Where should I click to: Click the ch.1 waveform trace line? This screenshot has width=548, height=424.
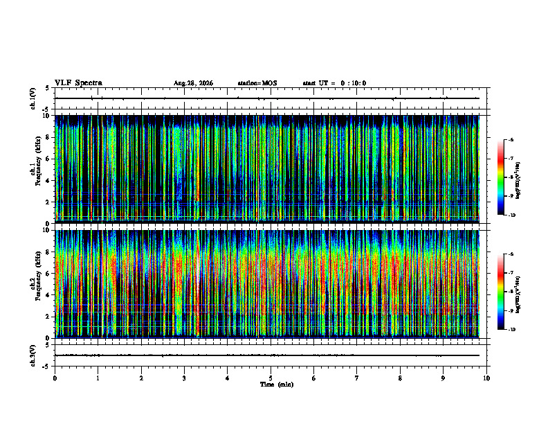[x=267, y=98]
